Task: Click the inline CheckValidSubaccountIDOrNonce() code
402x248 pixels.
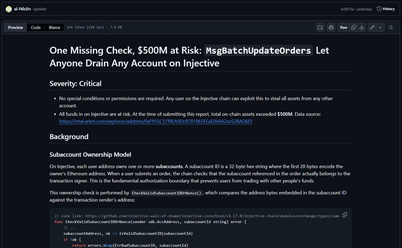Action: (167, 193)
